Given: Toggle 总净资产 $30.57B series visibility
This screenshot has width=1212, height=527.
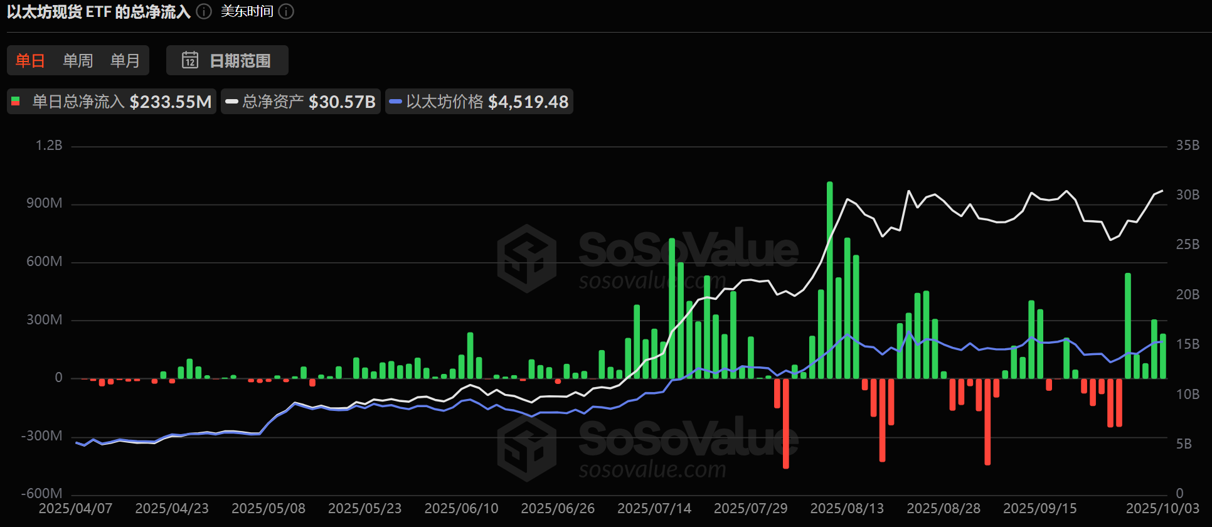Looking at the screenshot, I should click(300, 102).
